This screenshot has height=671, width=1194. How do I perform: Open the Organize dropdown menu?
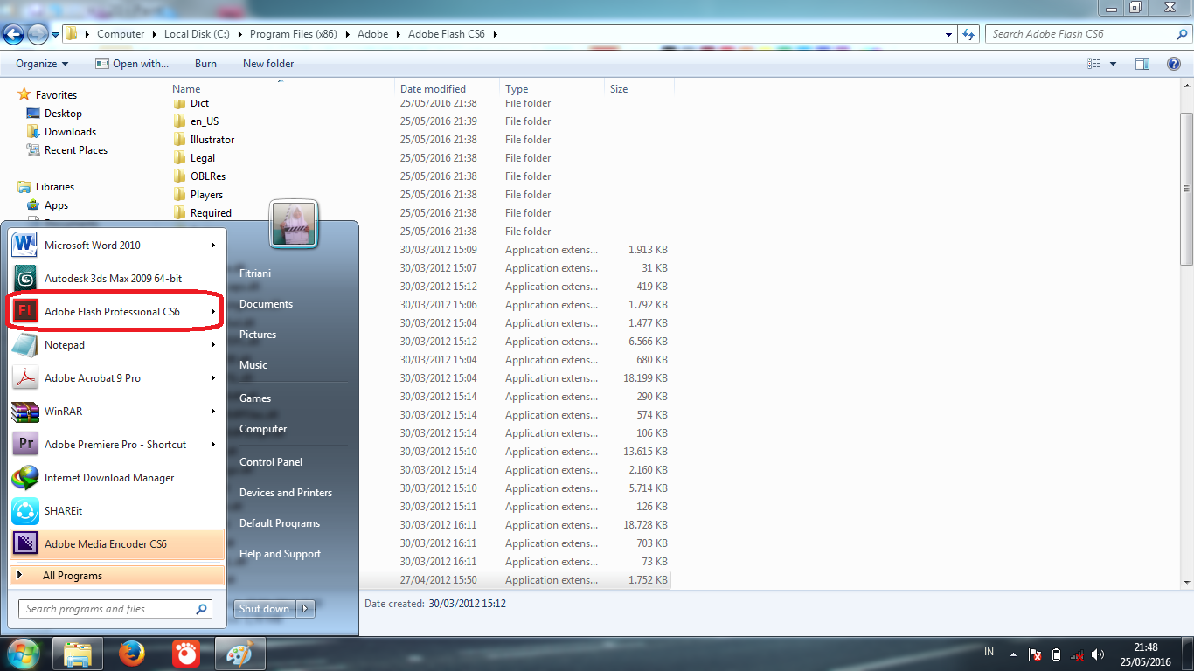42,64
